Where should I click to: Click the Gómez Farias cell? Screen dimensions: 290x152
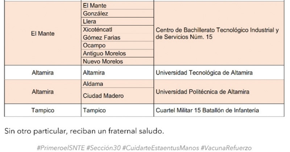coord(101,38)
